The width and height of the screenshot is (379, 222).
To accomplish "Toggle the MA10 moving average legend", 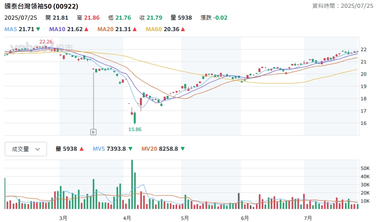I will click(x=65, y=29).
